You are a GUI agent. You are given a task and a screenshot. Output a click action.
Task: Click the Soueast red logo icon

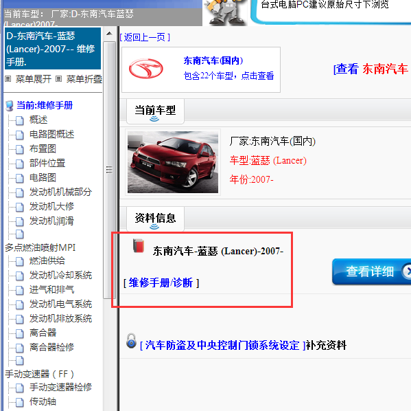[x=146, y=69]
